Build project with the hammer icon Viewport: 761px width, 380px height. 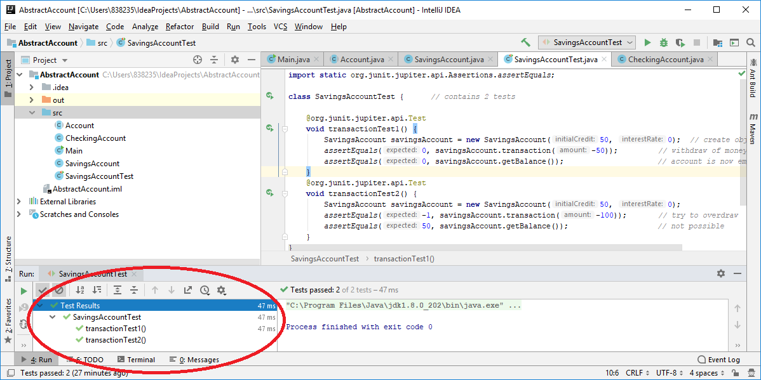525,43
